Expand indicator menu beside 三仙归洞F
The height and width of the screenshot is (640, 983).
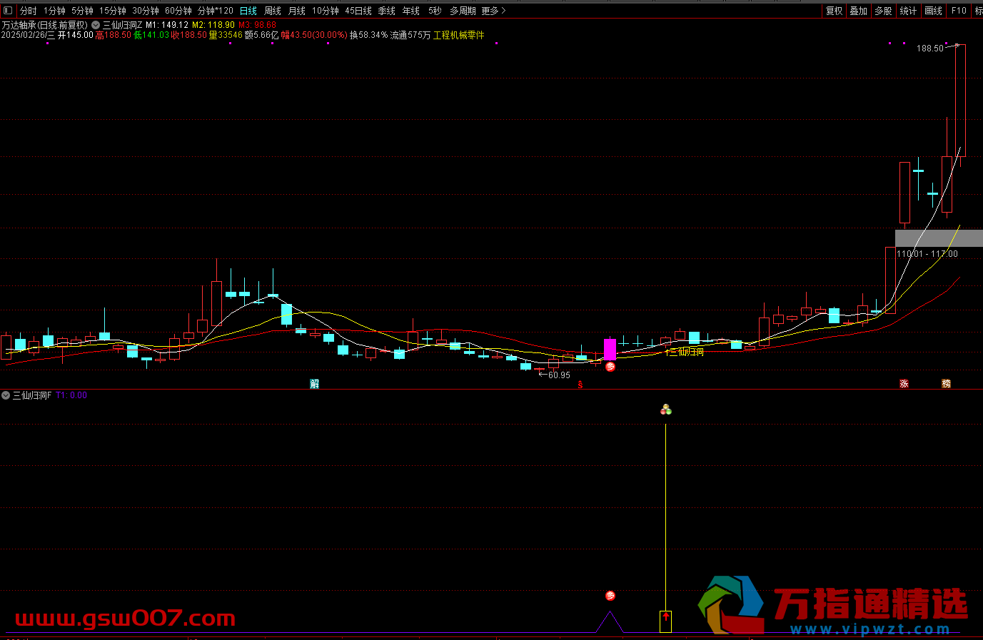[6, 395]
